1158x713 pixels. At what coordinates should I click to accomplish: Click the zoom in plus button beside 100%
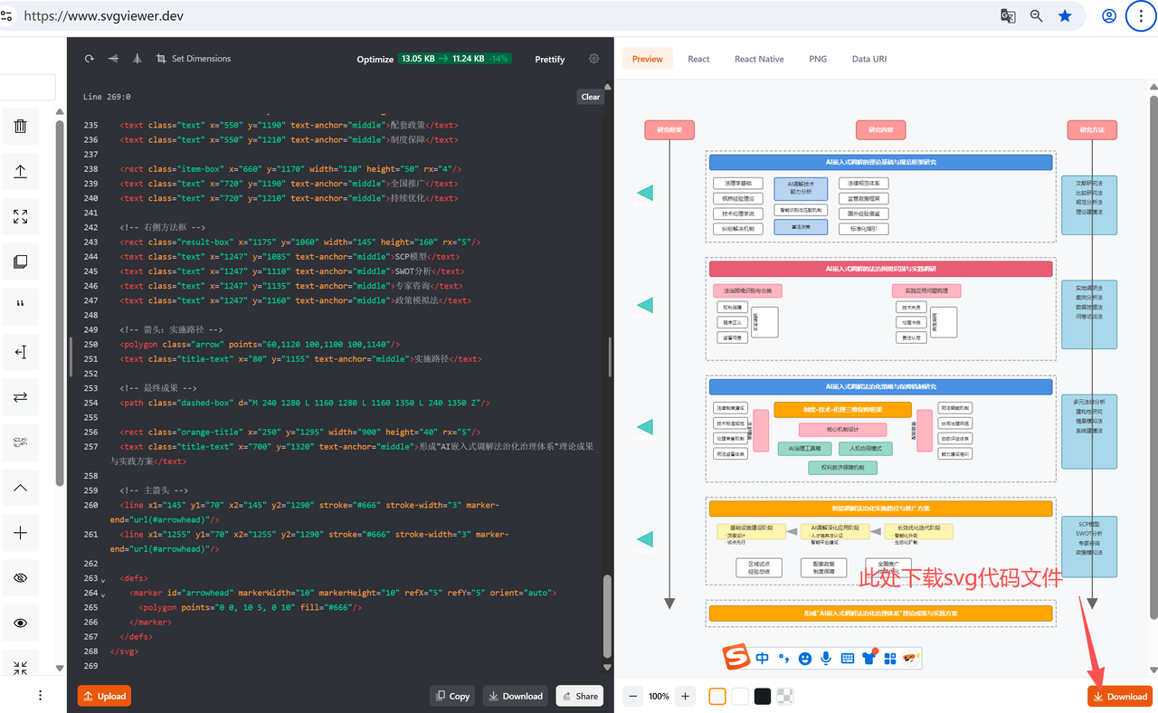[685, 696]
